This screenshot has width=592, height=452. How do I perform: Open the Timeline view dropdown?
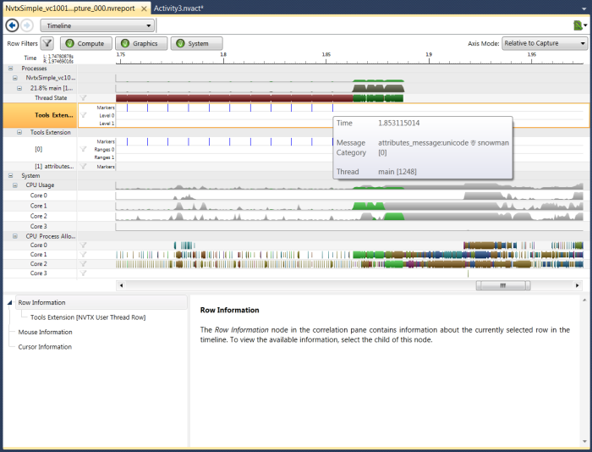pos(97,25)
